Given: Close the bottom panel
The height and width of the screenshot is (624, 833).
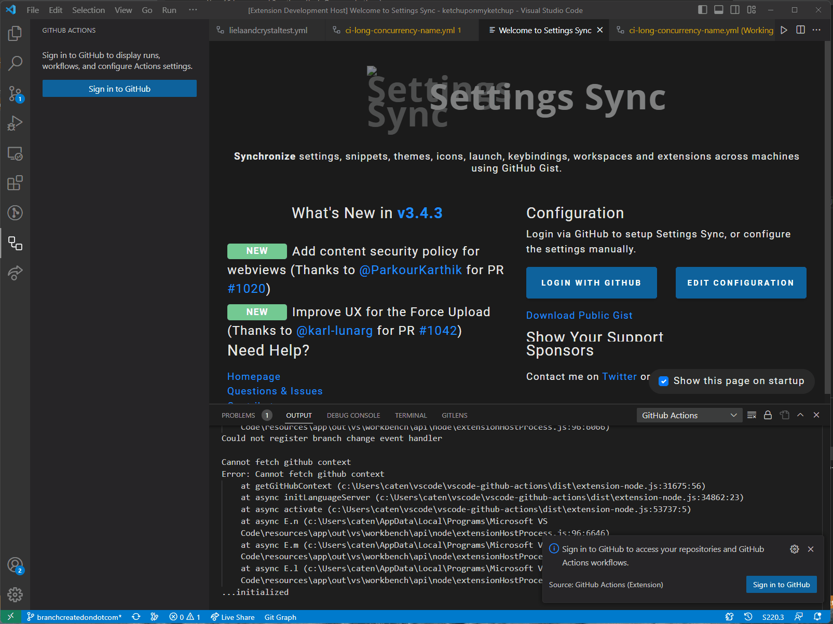Looking at the screenshot, I should [x=816, y=415].
